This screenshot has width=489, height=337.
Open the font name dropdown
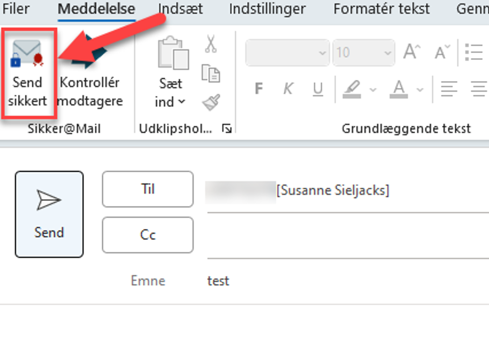(288, 52)
